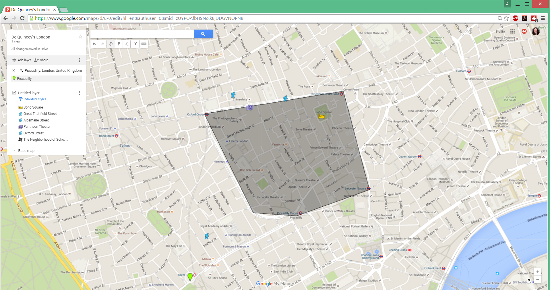Select the draw a line tool

click(127, 44)
